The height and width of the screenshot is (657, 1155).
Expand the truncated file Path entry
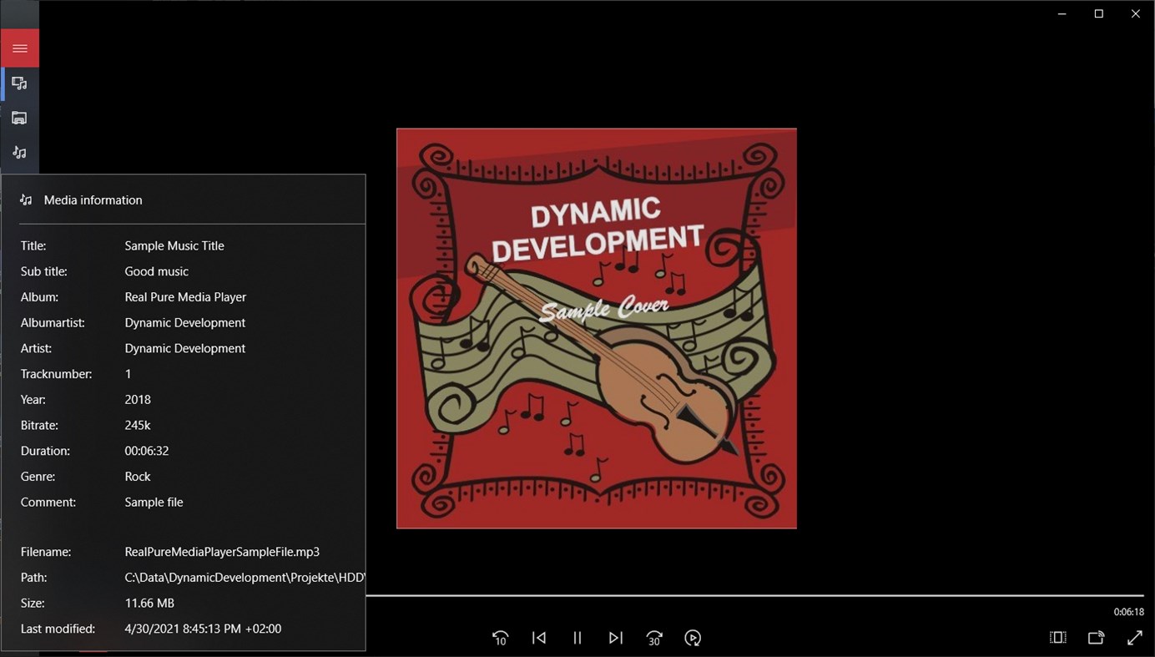point(245,577)
